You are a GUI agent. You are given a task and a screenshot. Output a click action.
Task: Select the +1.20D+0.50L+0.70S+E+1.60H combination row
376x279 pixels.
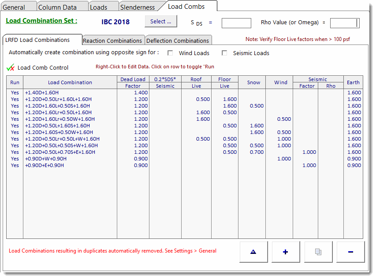(60, 152)
